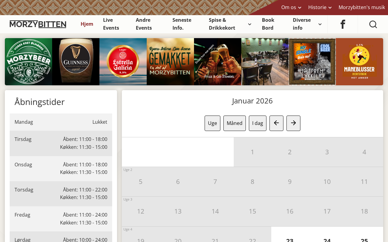Select January 5 in the calendar

[x=141, y=181]
